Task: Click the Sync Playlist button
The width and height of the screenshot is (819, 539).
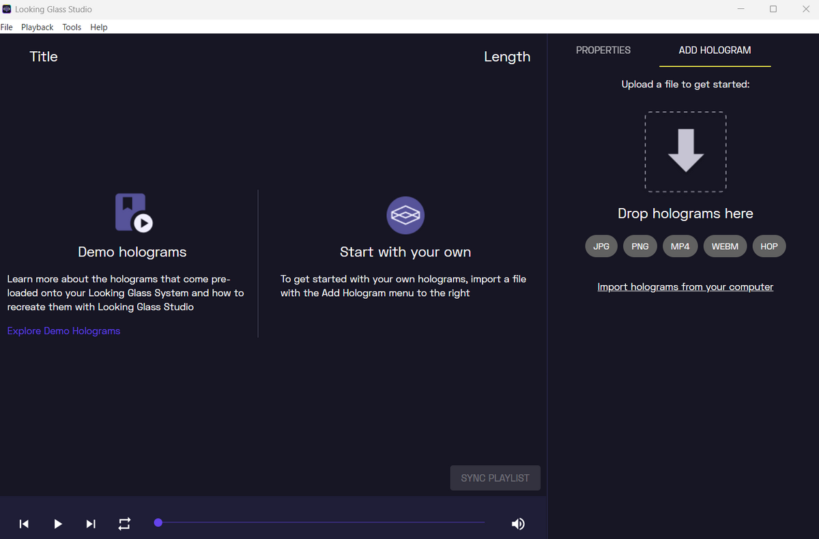Action: [495, 478]
